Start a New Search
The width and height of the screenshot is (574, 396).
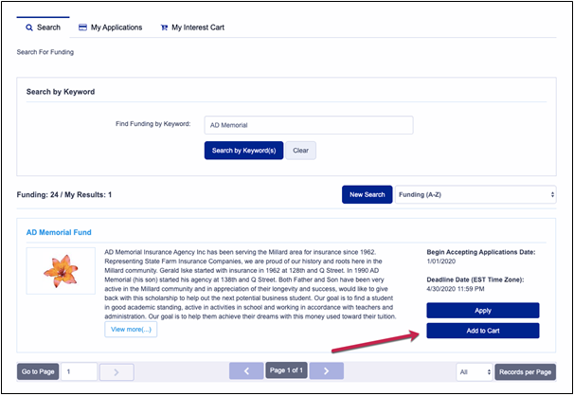(x=367, y=194)
